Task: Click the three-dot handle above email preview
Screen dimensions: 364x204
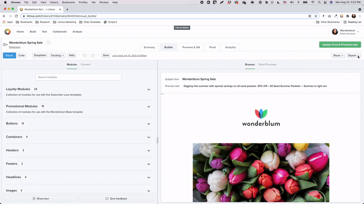Action: pos(162,94)
